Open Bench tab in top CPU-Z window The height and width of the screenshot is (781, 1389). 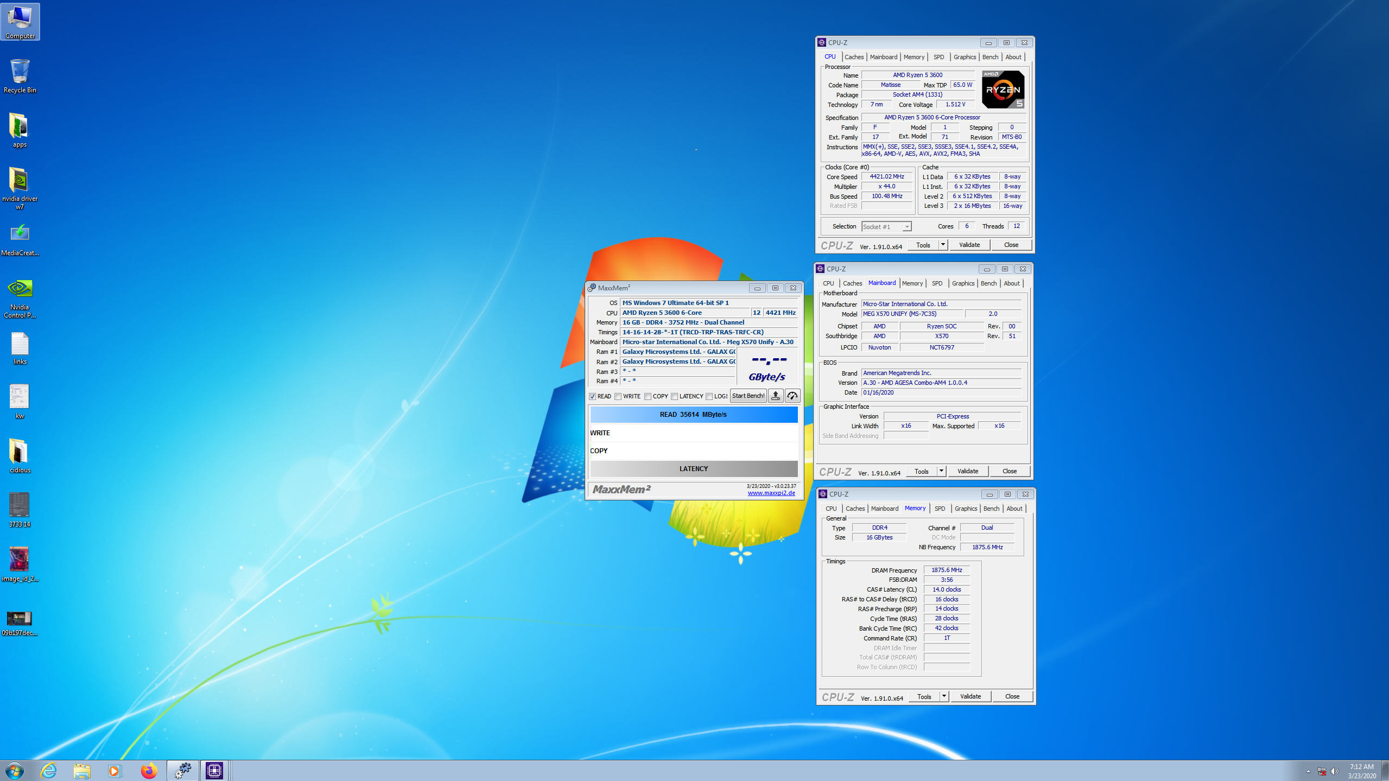990,57
